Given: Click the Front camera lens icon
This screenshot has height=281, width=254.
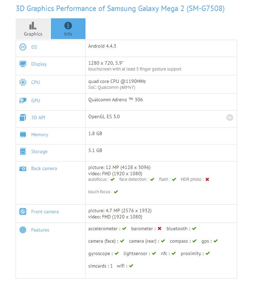Looking at the screenshot, I should click(x=23, y=212).
